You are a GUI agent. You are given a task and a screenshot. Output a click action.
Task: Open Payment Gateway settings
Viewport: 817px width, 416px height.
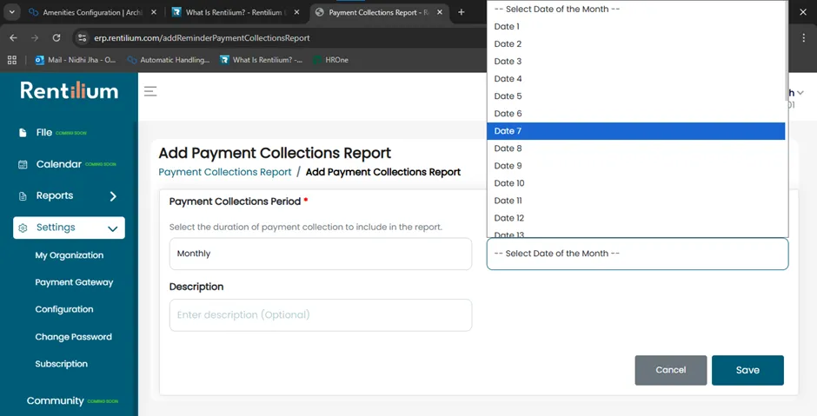(x=74, y=282)
